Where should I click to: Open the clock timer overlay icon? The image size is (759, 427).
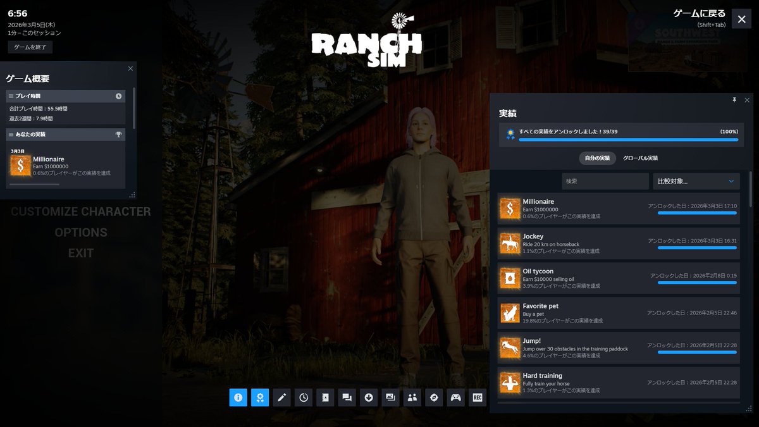pyautogui.click(x=304, y=397)
